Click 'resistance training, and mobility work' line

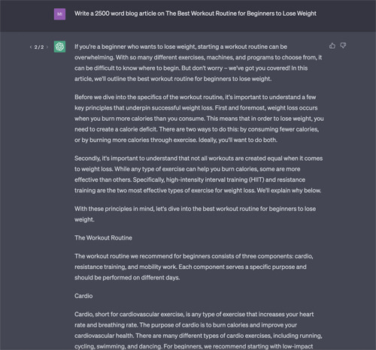click(x=126, y=267)
